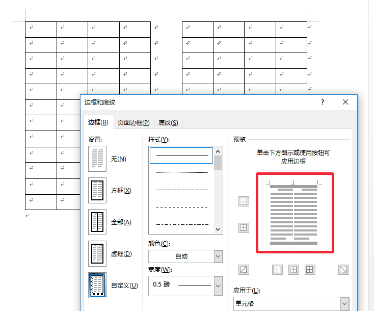Click the 边框和底纹 dialog title
Screen dimensions: 374x311
(x=100, y=102)
